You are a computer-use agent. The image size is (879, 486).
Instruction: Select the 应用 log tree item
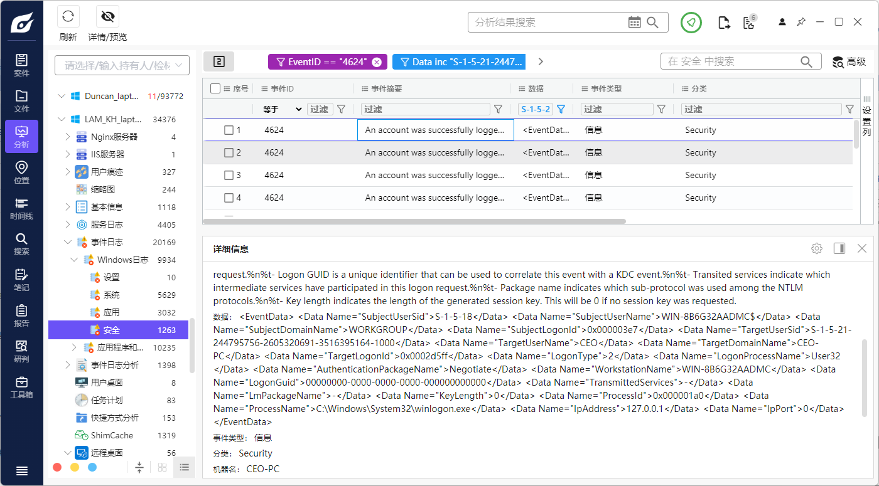(118, 312)
